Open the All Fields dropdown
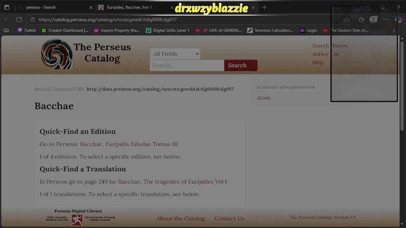Image resolution: width=406 pixels, height=228 pixels. click(175, 54)
